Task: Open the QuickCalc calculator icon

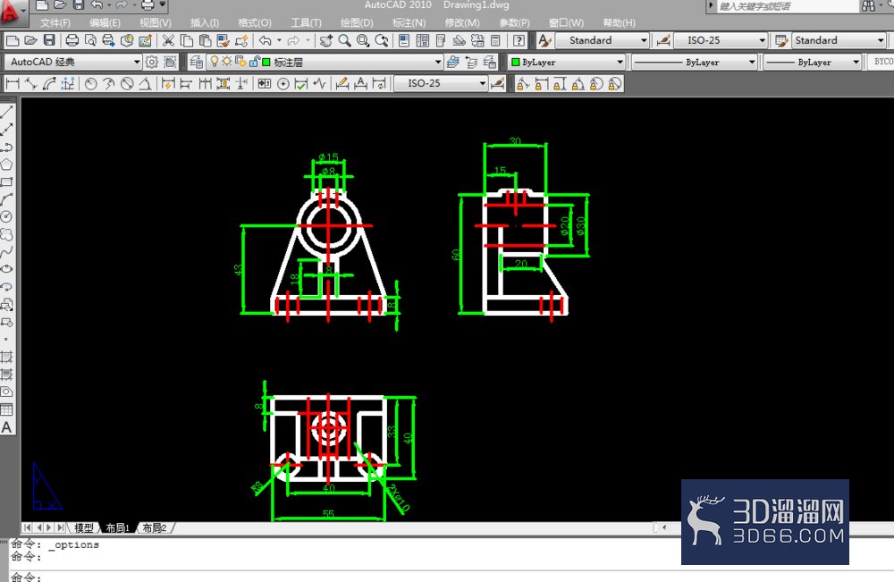Action: [495, 40]
